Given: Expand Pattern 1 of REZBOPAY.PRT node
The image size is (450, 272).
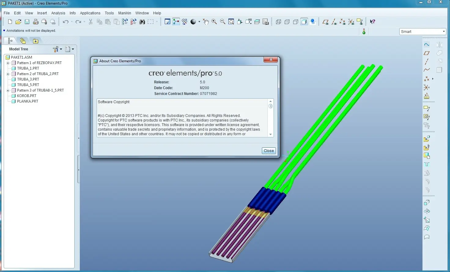Looking at the screenshot, I should pos(8,63).
